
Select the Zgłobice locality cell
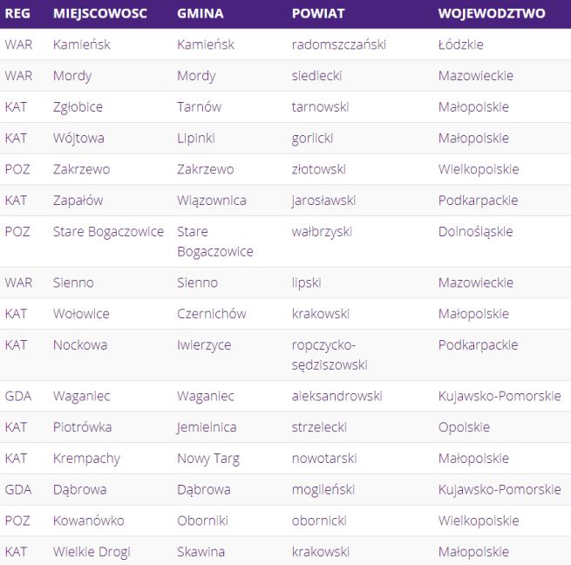point(78,107)
